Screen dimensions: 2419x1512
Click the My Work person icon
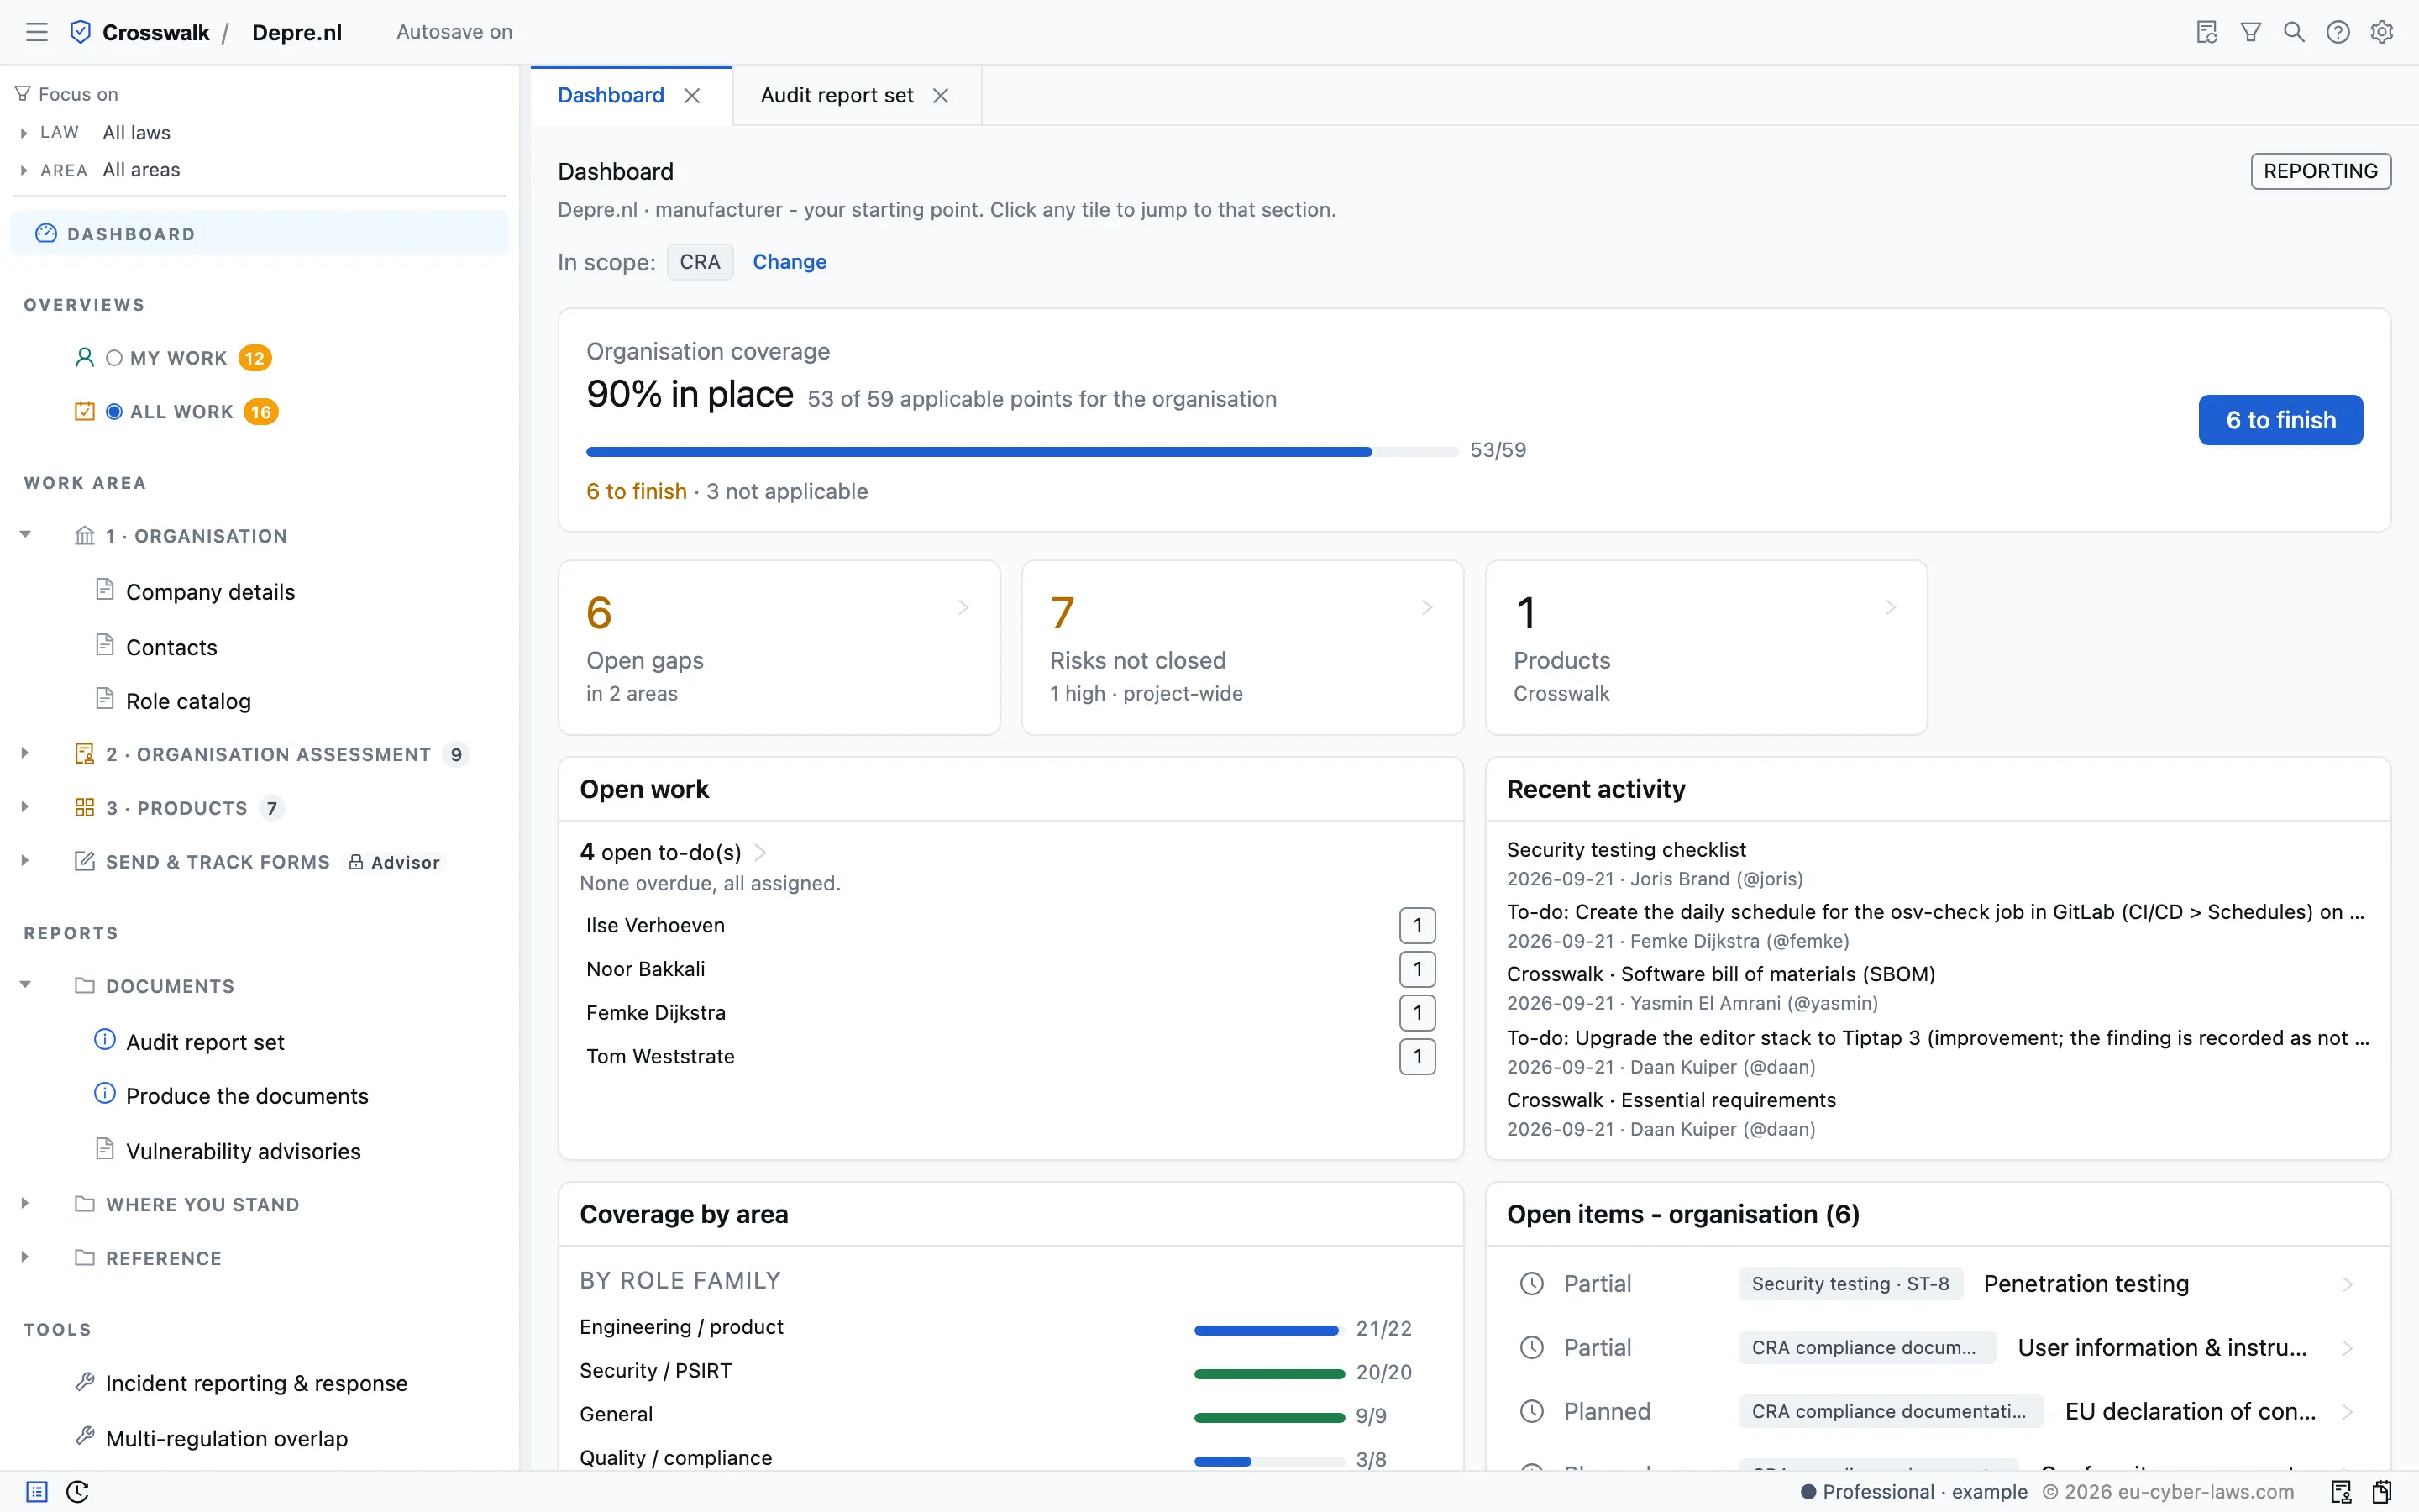coord(85,357)
